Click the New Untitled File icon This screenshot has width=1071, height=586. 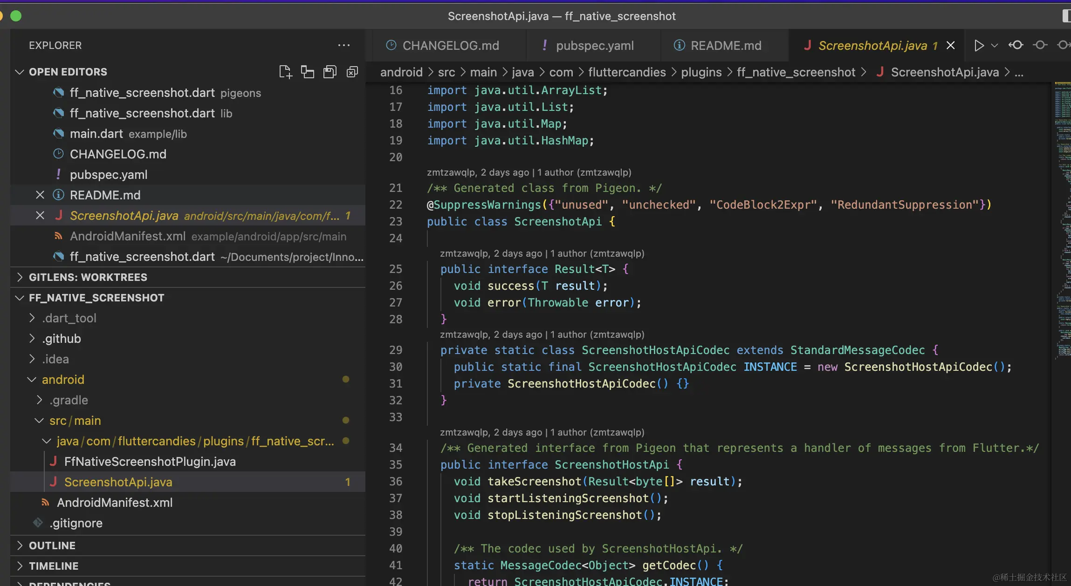[x=285, y=72]
